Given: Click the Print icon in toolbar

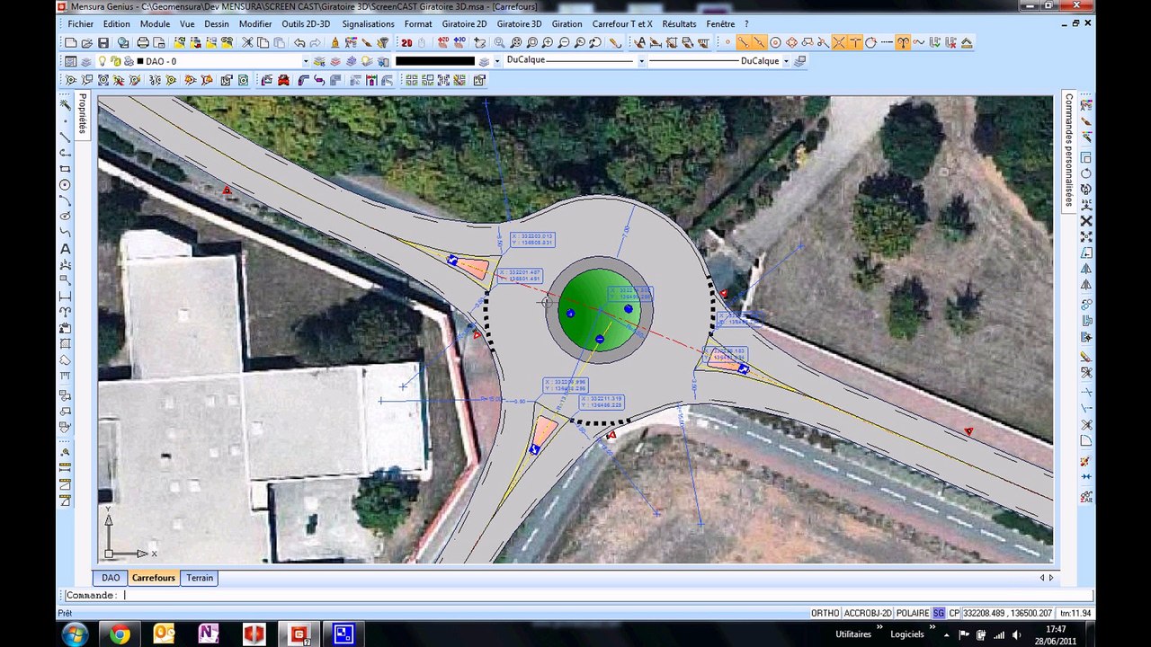Looking at the screenshot, I should click(142, 42).
